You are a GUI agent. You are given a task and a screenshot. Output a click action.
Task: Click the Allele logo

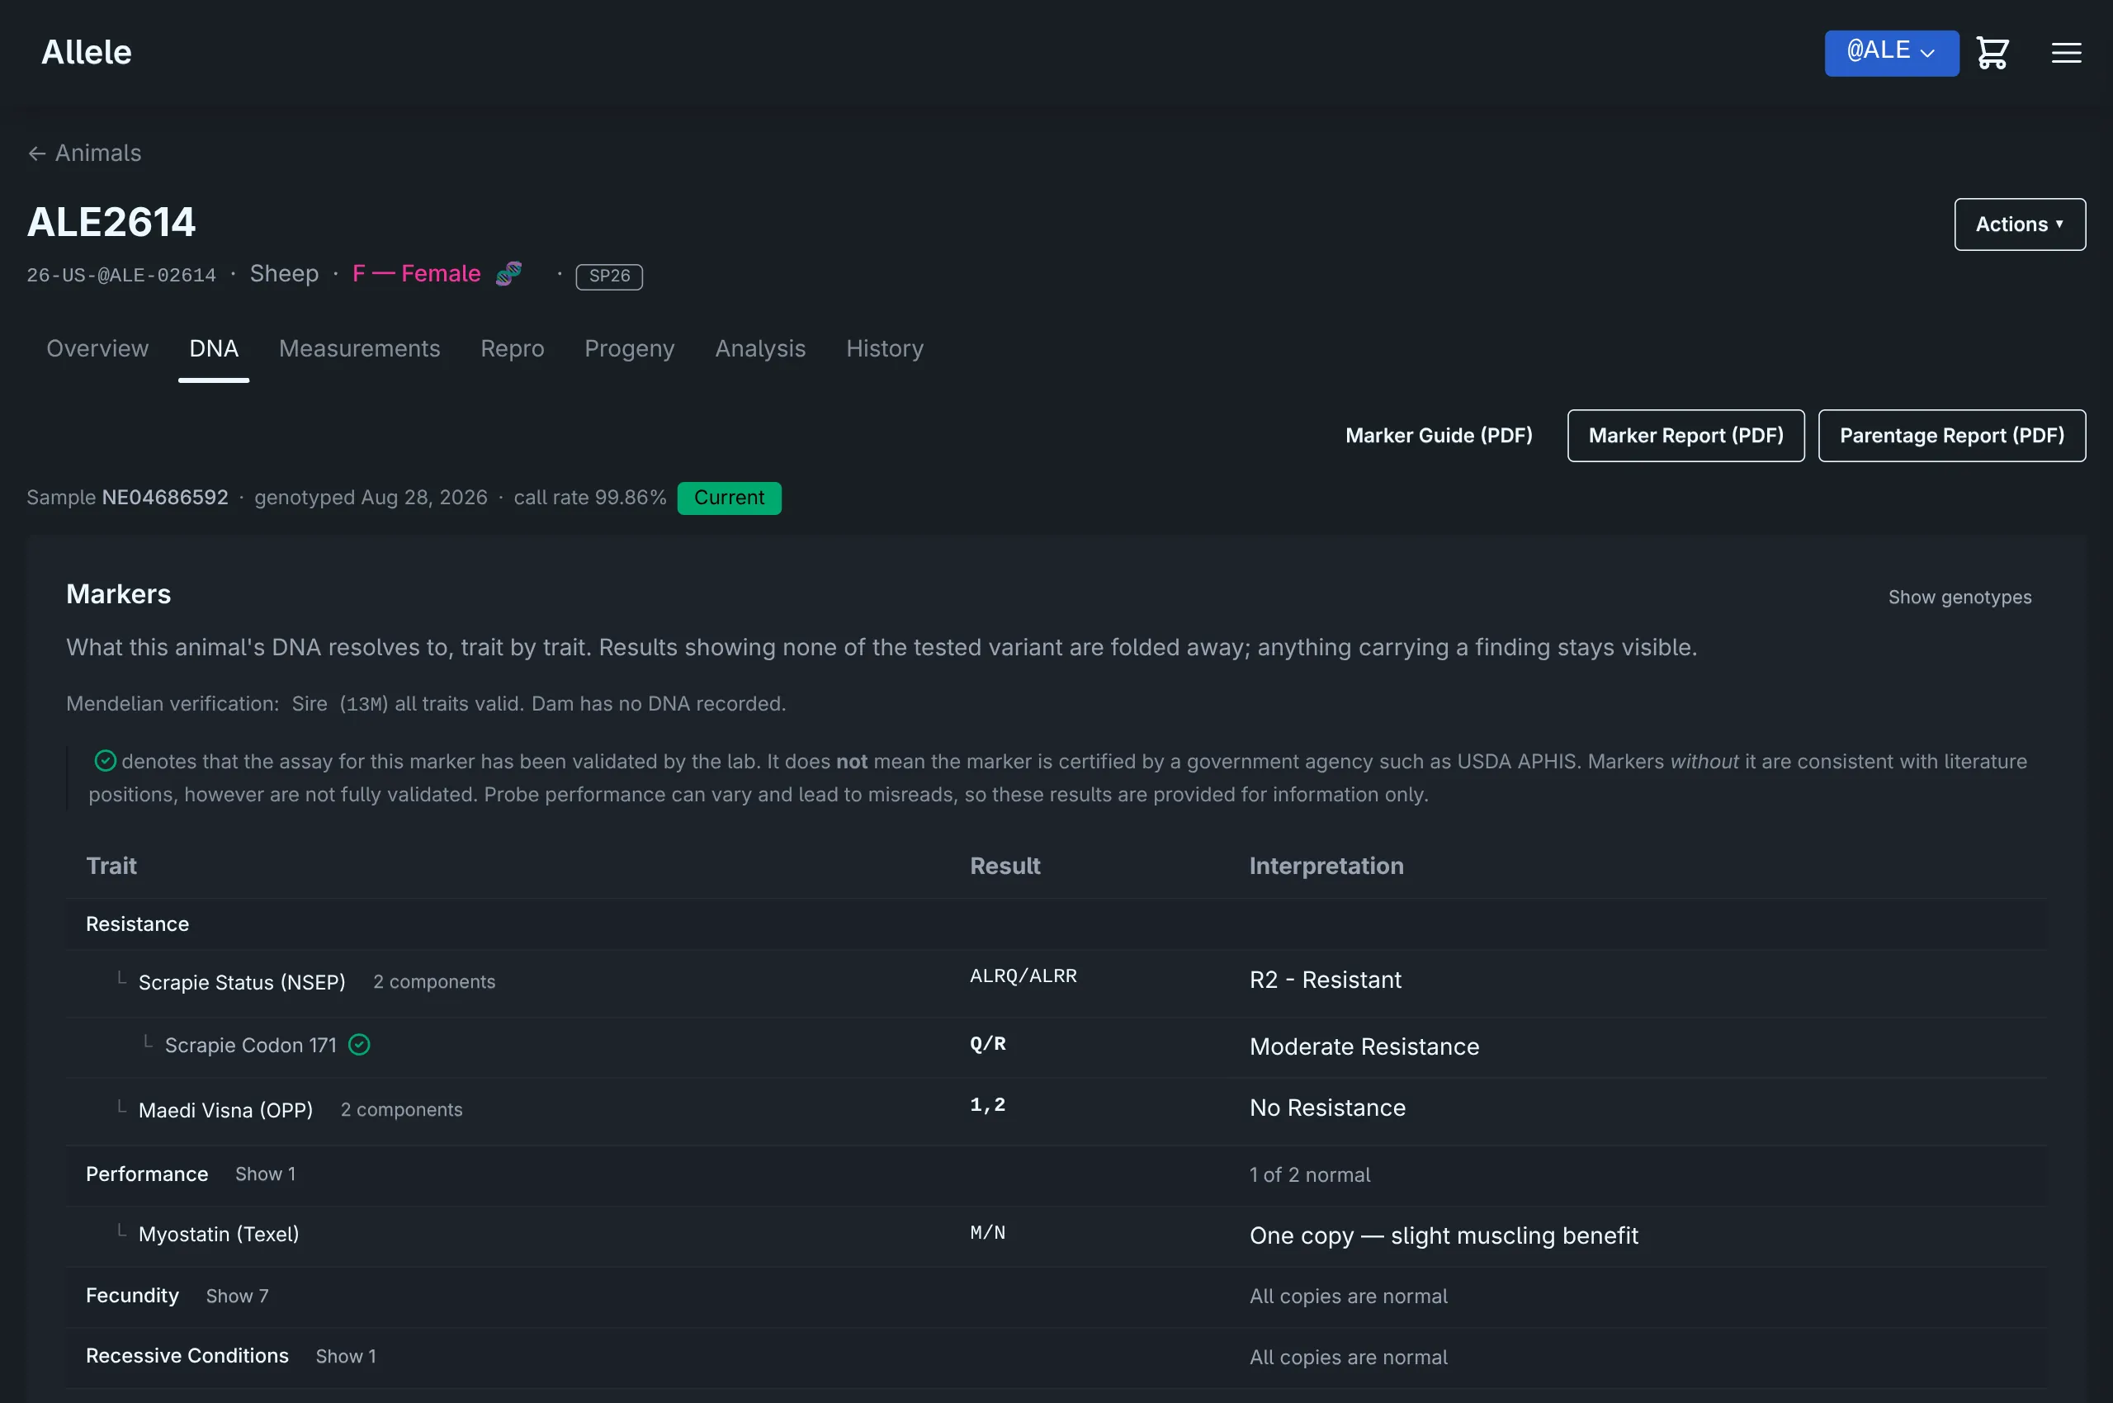pyautogui.click(x=87, y=52)
